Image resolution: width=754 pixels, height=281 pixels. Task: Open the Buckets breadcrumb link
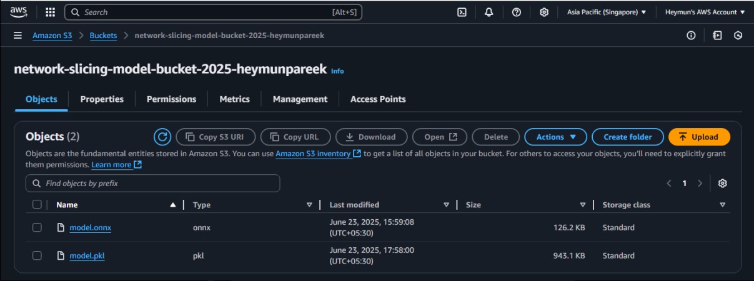click(x=103, y=36)
